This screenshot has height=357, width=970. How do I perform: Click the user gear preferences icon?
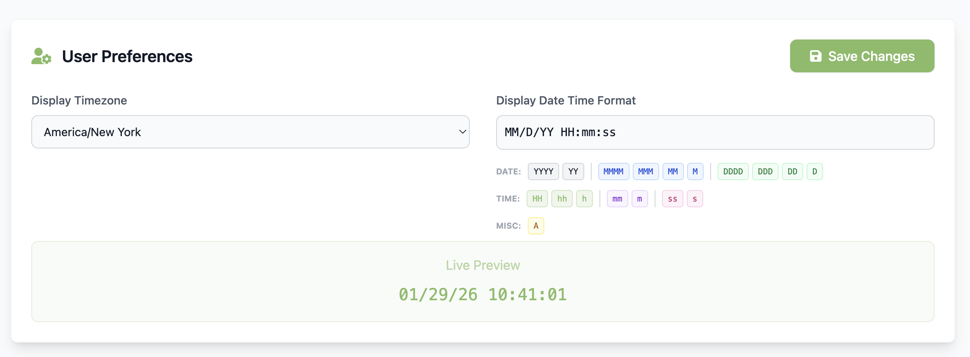(x=41, y=56)
